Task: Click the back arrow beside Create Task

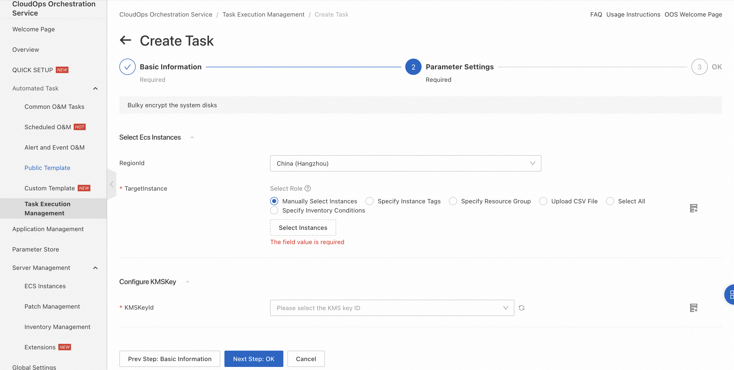Action: pyautogui.click(x=125, y=40)
